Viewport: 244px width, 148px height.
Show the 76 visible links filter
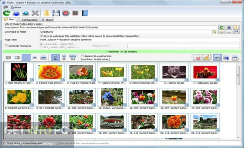[x=55, y=57]
